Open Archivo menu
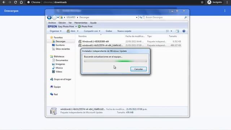Image resolution: width=231 pixels, height=130 pixels. click(52, 23)
